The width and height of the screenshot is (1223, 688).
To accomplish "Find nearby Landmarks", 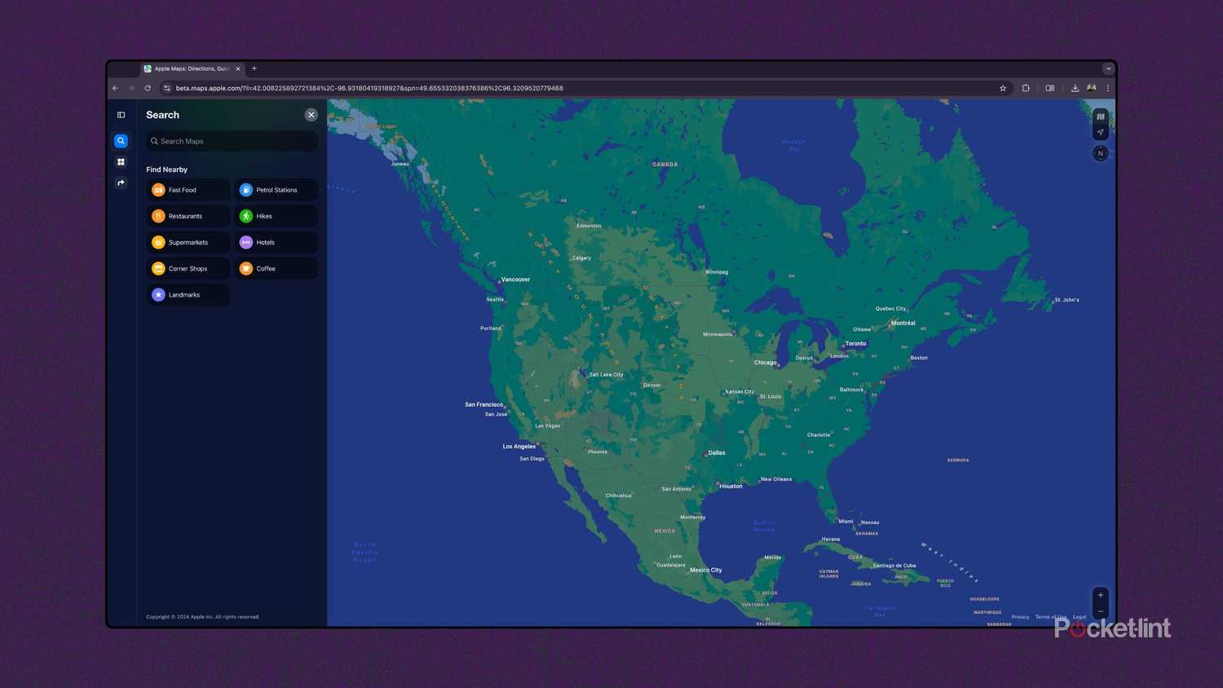I will click(188, 294).
